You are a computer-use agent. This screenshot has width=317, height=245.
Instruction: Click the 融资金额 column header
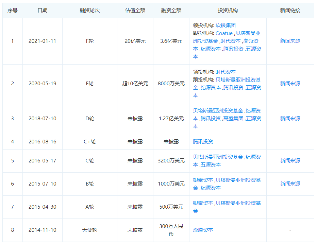(171, 11)
